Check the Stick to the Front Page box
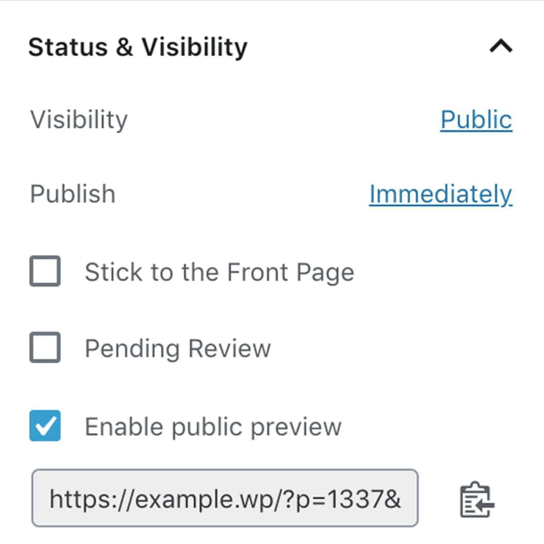The height and width of the screenshot is (544, 544). [x=45, y=271]
